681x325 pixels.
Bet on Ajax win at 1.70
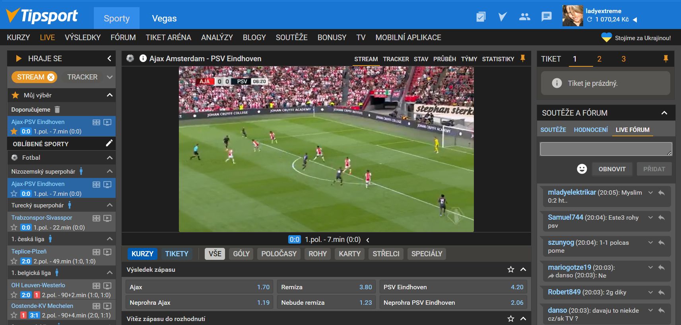pyautogui.click(x=200, y=287)
